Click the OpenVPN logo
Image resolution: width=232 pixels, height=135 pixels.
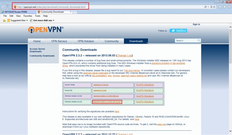point(46,29)
